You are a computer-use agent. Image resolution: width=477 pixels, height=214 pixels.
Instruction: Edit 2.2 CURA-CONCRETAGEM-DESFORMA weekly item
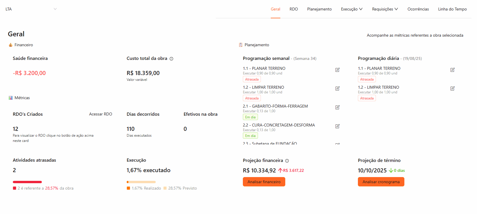tap(338, 126)
